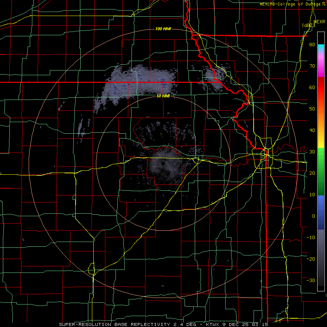Click the NEXR label above the color scale

[319, 22]
